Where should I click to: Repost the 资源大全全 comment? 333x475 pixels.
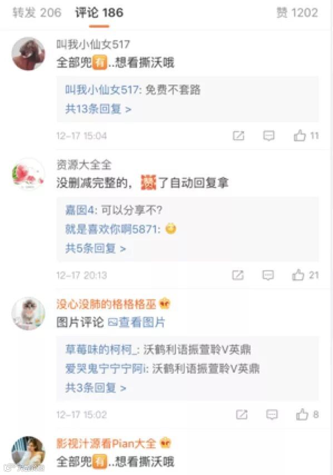click(238, 275)
